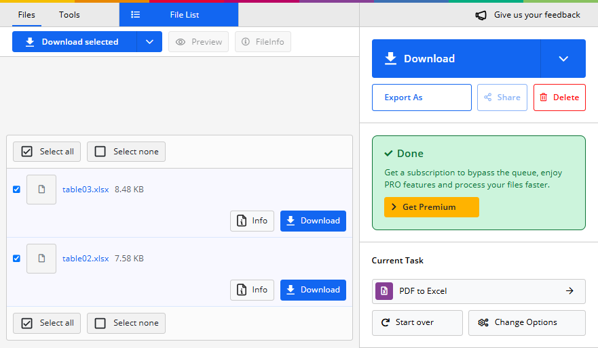The width and height of the screenshot is (598, 348).
Task: Click the purple PDF to Excel icon
Action: tap(384, 291)
